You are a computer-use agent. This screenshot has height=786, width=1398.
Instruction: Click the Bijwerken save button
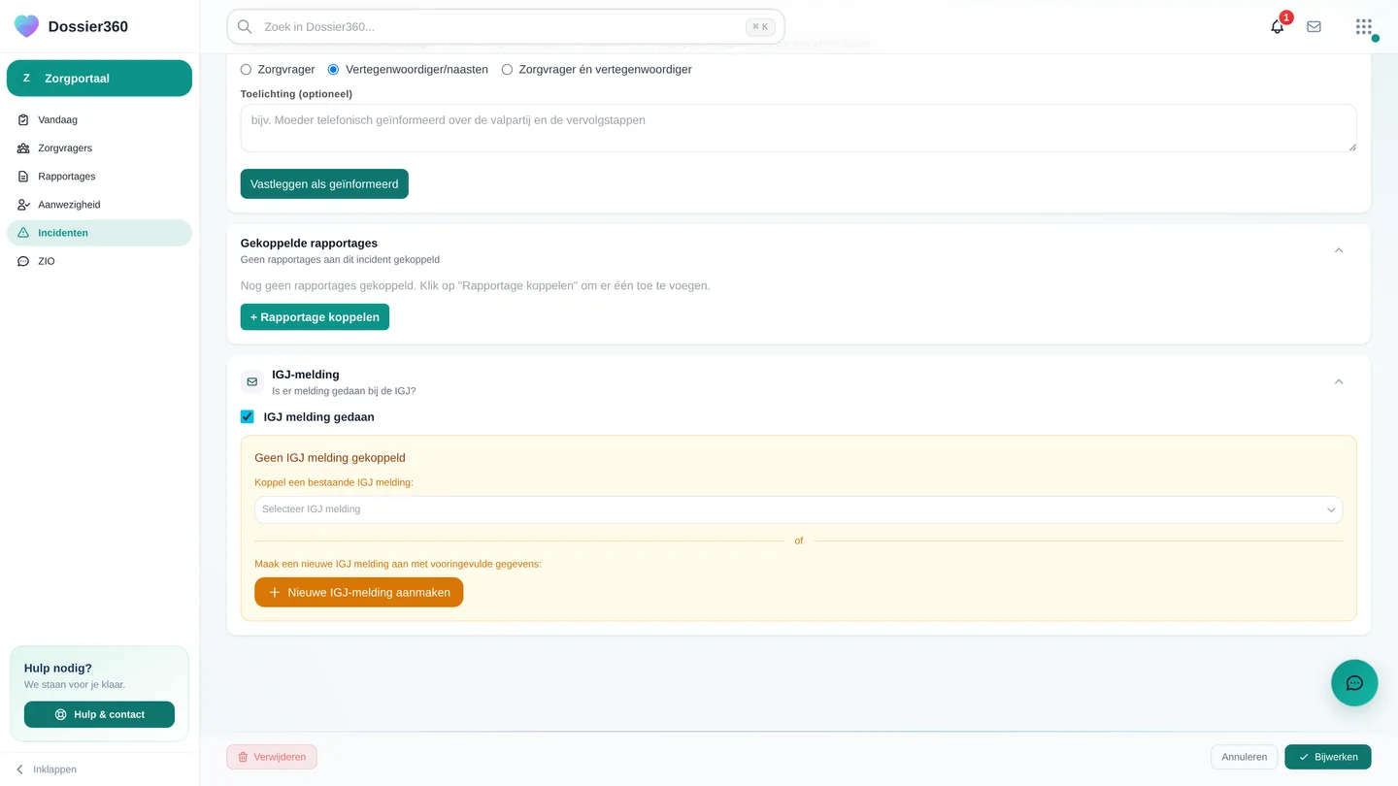tap(1327, 757)
